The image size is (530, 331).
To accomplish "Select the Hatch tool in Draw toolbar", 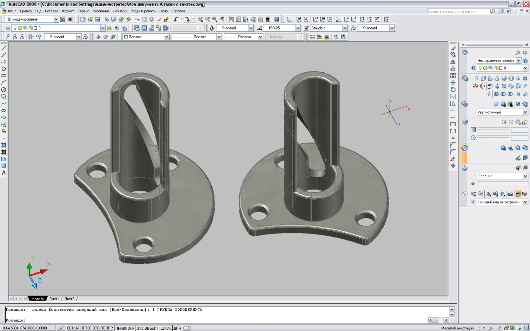I will tap(4, 145).
